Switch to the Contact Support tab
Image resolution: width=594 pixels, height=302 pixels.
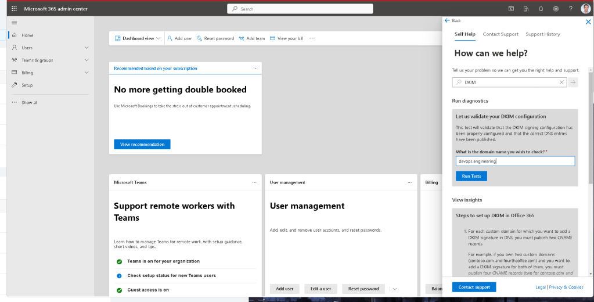point(501,34)
